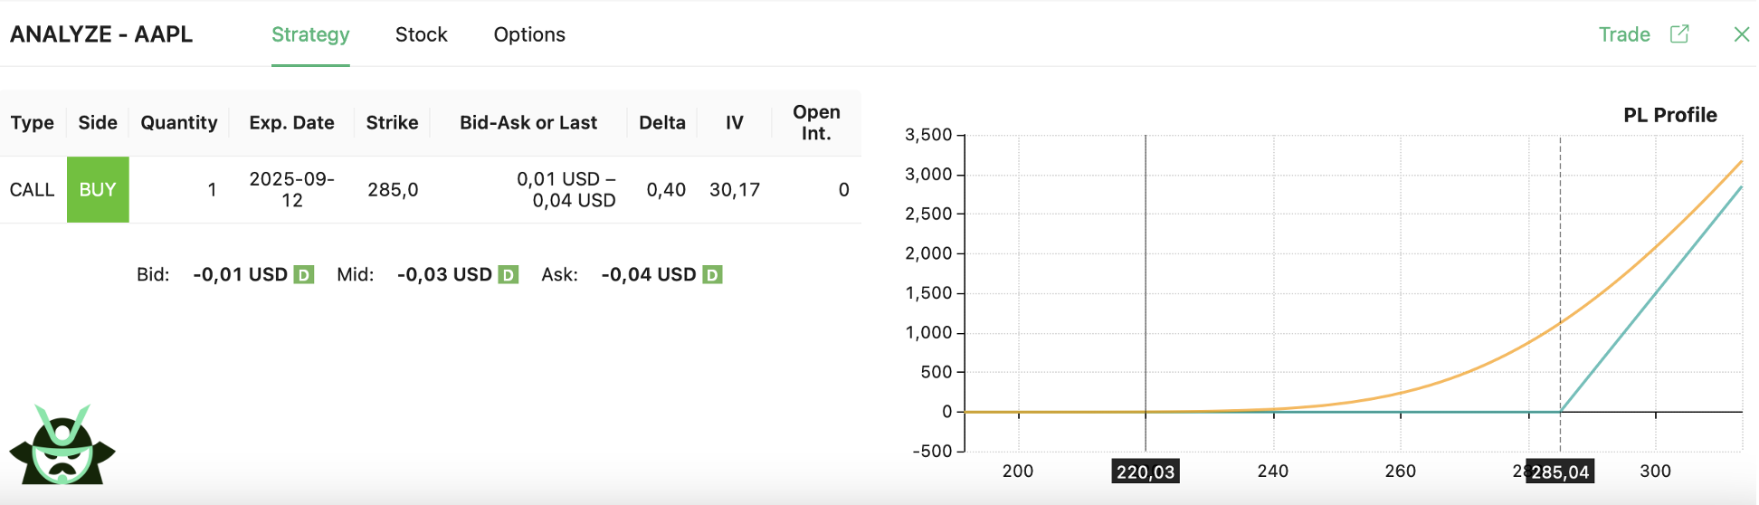
Task: Click the CALL type cell
Action: (x=33, y=190)
